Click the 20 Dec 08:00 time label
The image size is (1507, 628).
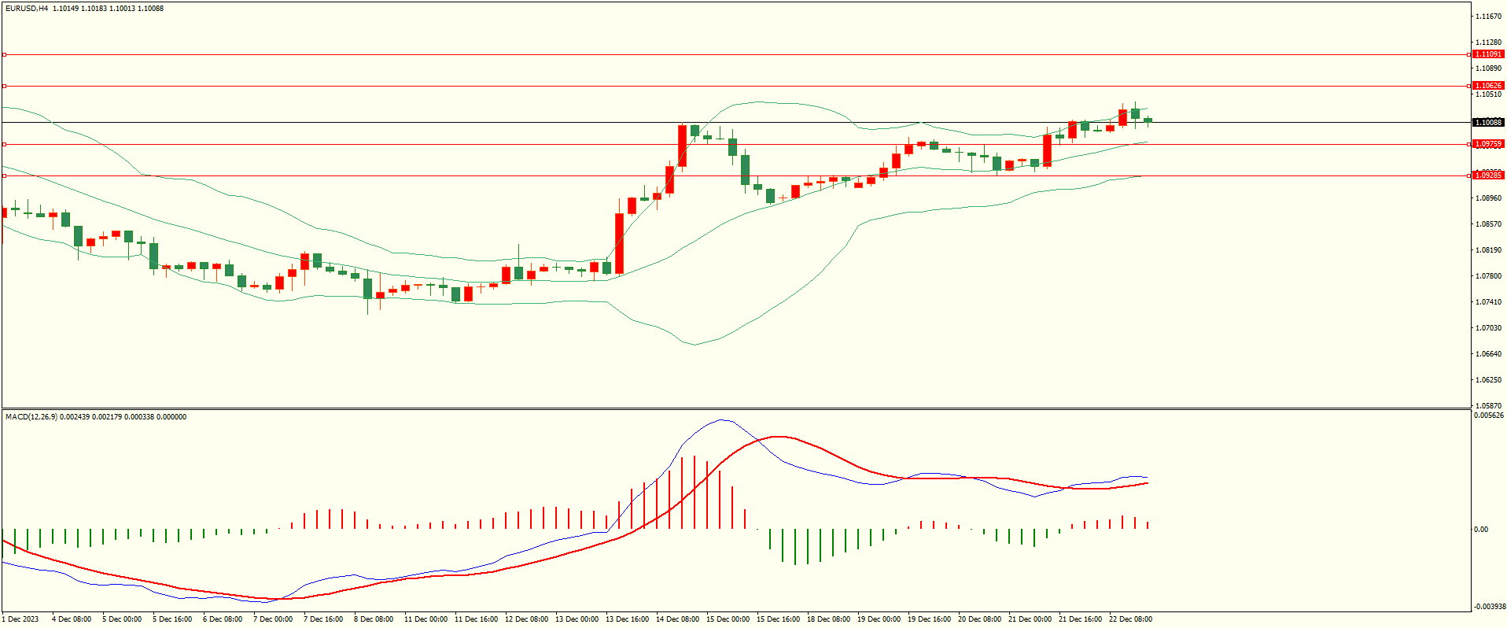click(x=979, y=619)
